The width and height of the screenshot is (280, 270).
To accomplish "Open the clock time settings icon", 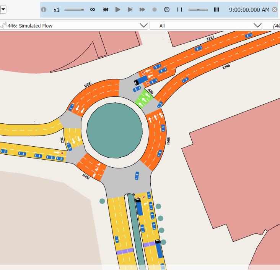I will click(167, 10).
